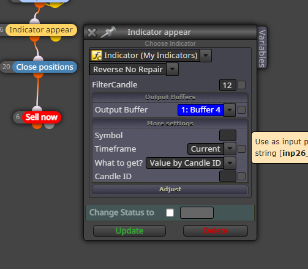Click the number 20 beside Close positions
Image resolution: width=308 pixels, height=269 pixels.
click(6, 67)
